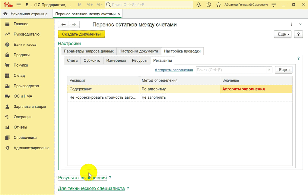Image resolution: width=308 pixels, height=195 pixels.
Task: Open the Банк и касса section
Action: (25, 45)
